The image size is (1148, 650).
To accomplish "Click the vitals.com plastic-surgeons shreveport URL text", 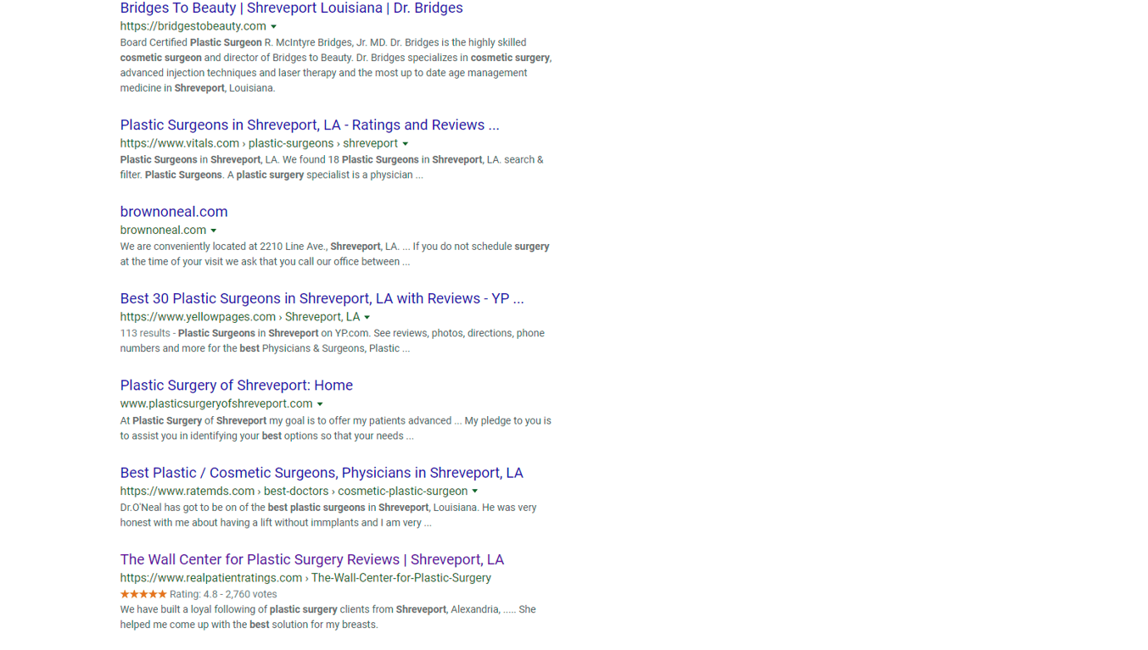I will point(259,143).
